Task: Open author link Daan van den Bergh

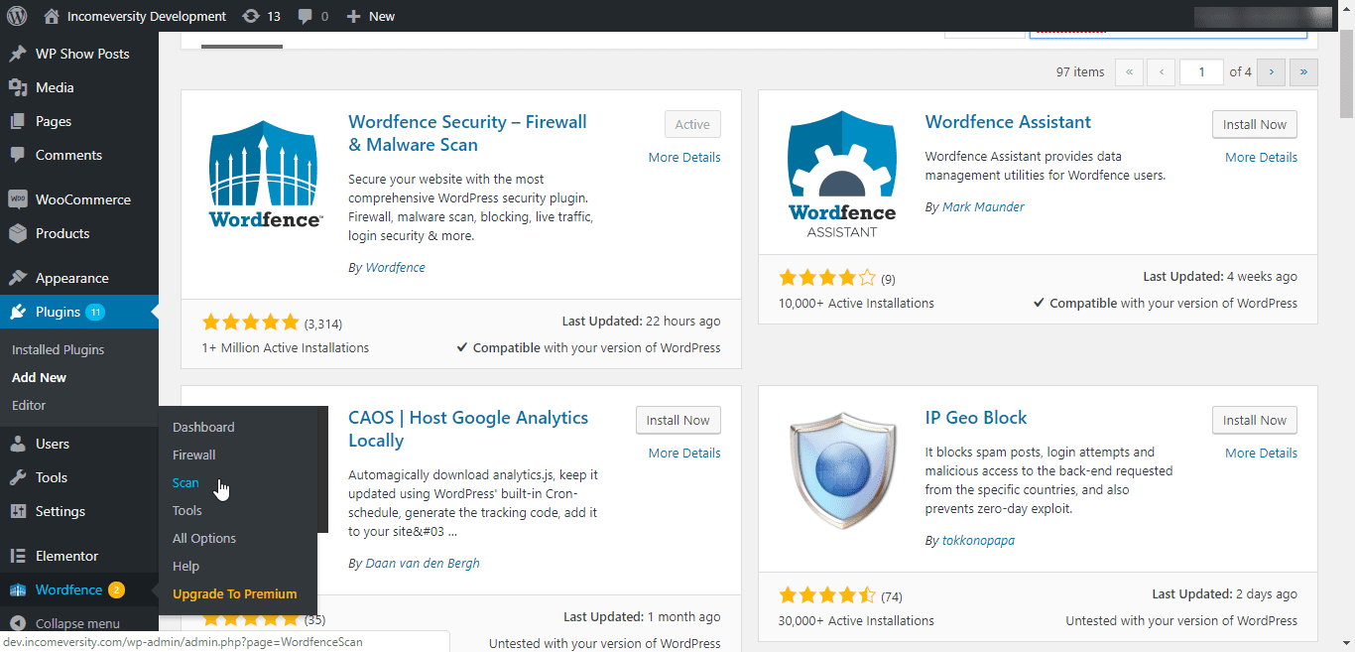Action: (423, 563)
